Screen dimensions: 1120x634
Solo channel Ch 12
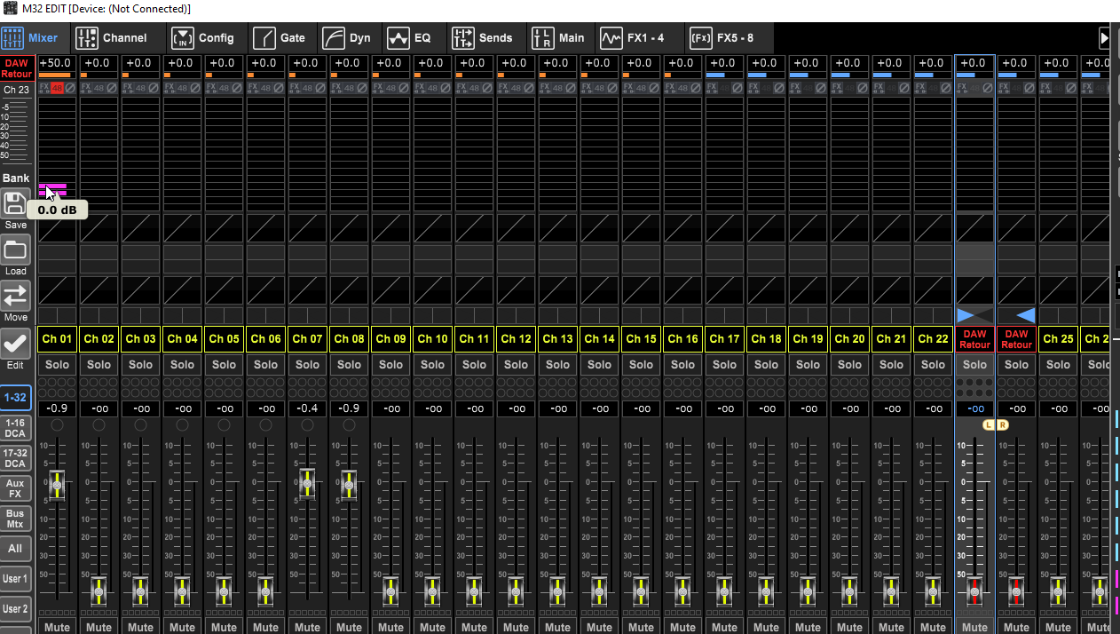(x=516, y=365)
